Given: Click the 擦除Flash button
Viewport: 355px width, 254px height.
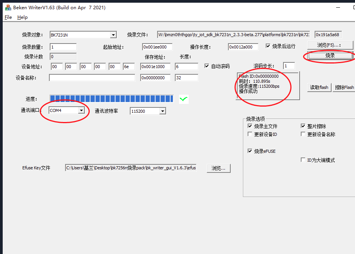Looking at the screenshot, I should coord(344,87).
